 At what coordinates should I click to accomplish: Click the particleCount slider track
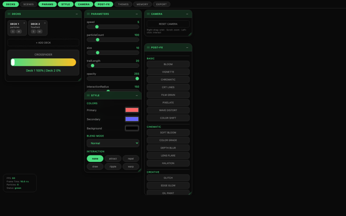113,40
